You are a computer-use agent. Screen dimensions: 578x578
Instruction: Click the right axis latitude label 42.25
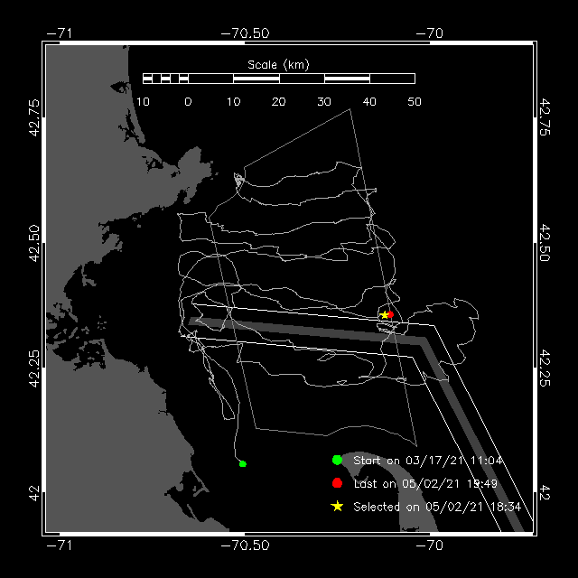(545, 368)
